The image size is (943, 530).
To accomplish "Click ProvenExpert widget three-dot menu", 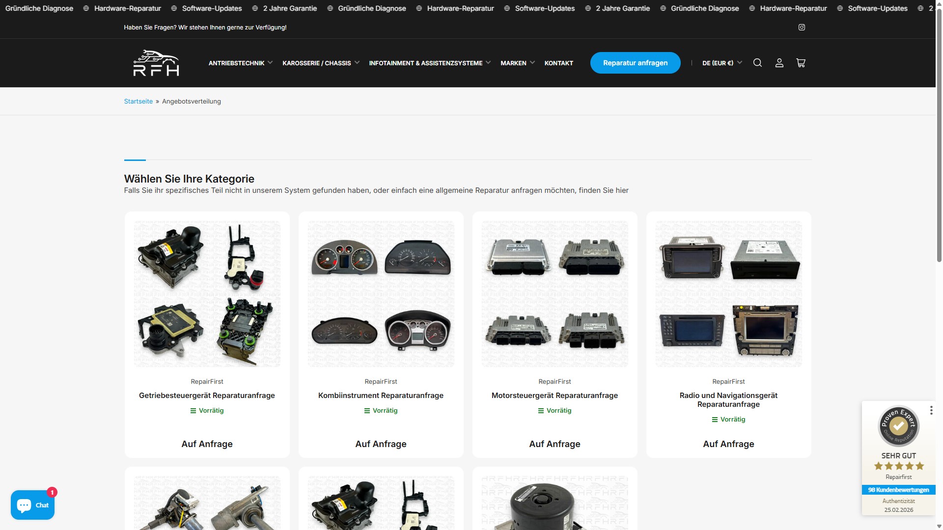I will tap(931, 410).
